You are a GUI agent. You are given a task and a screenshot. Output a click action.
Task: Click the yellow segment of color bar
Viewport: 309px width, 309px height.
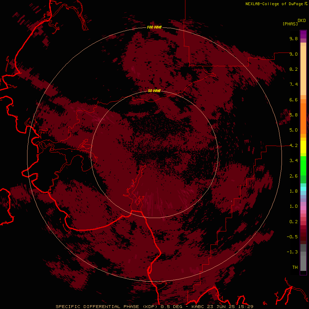[303, 147]
